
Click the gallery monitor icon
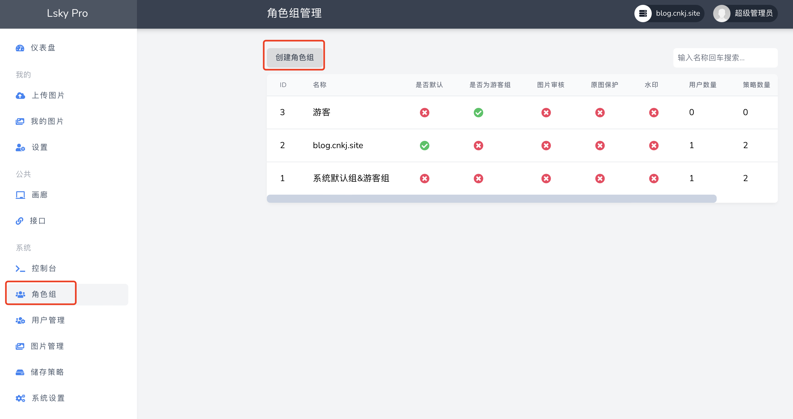click(20, 195)
